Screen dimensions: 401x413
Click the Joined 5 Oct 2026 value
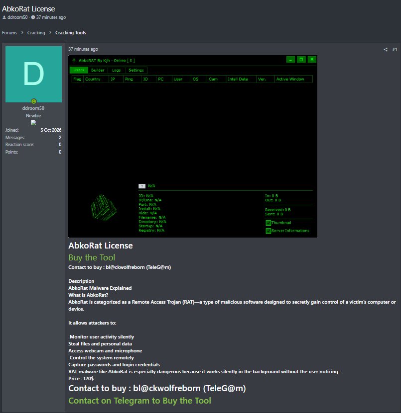(x=51, y=130)
